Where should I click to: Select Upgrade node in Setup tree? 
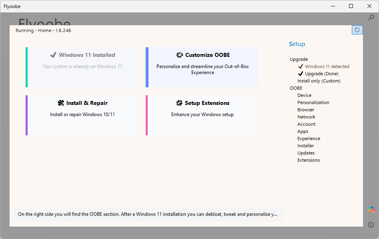coord(299,59)
